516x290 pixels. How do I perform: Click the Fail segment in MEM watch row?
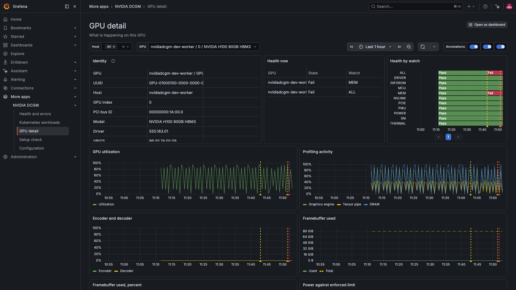tap(495, 93)
